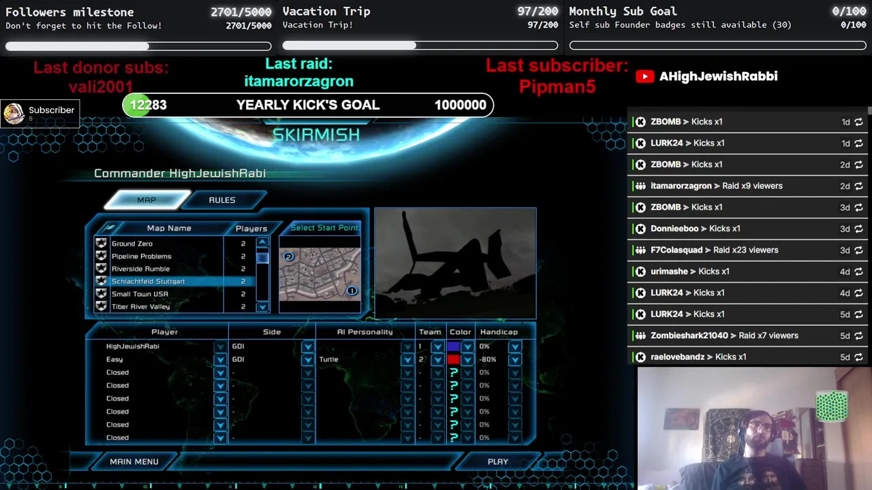Open the Easy player slot dropdown
The image size is (872, 490).
[x=220, y=359]
